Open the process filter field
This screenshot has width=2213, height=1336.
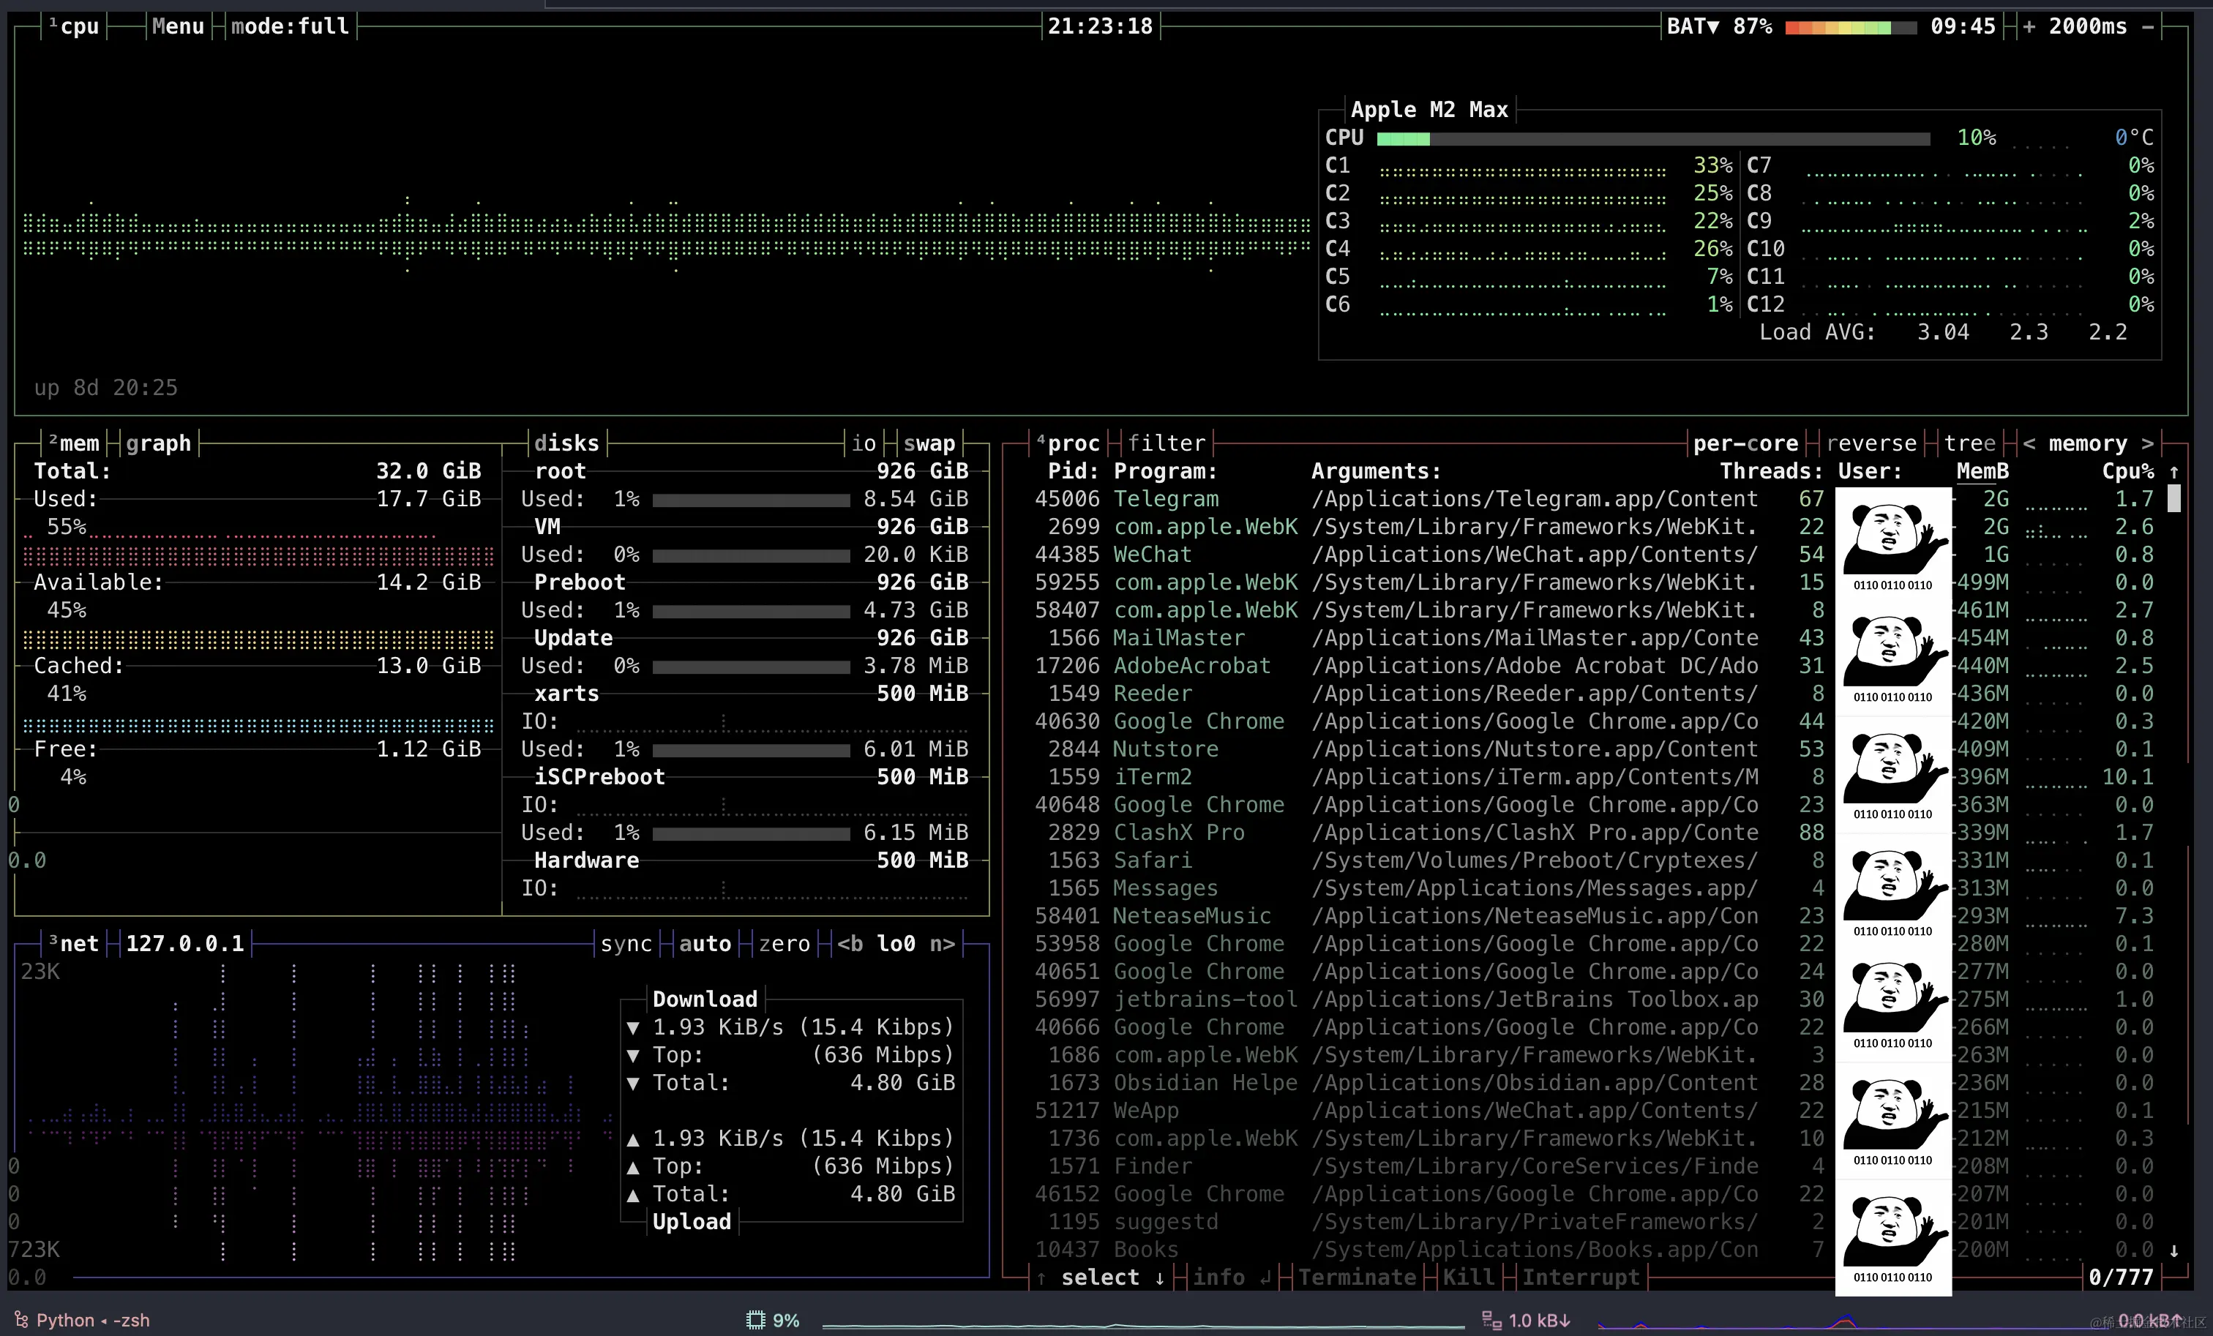pyautogui.click(x=1166, y=443)
